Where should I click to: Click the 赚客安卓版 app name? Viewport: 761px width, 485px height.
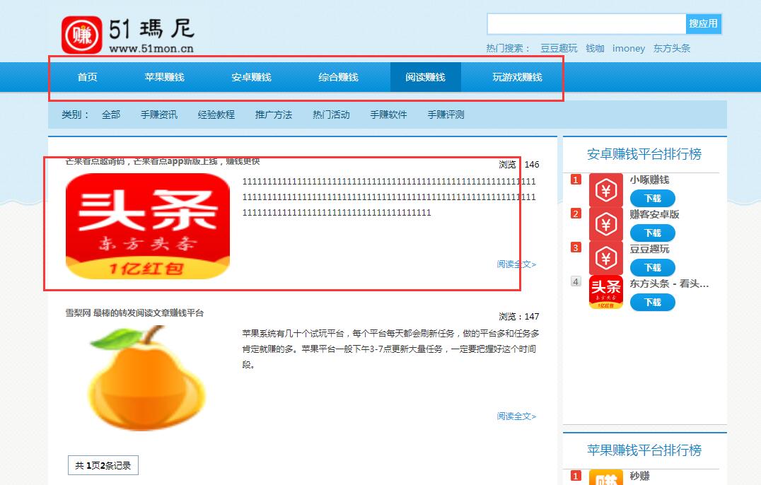(x=654, y=214)
